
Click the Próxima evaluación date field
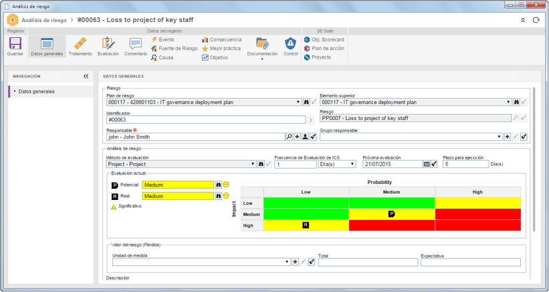click(393, 164)
